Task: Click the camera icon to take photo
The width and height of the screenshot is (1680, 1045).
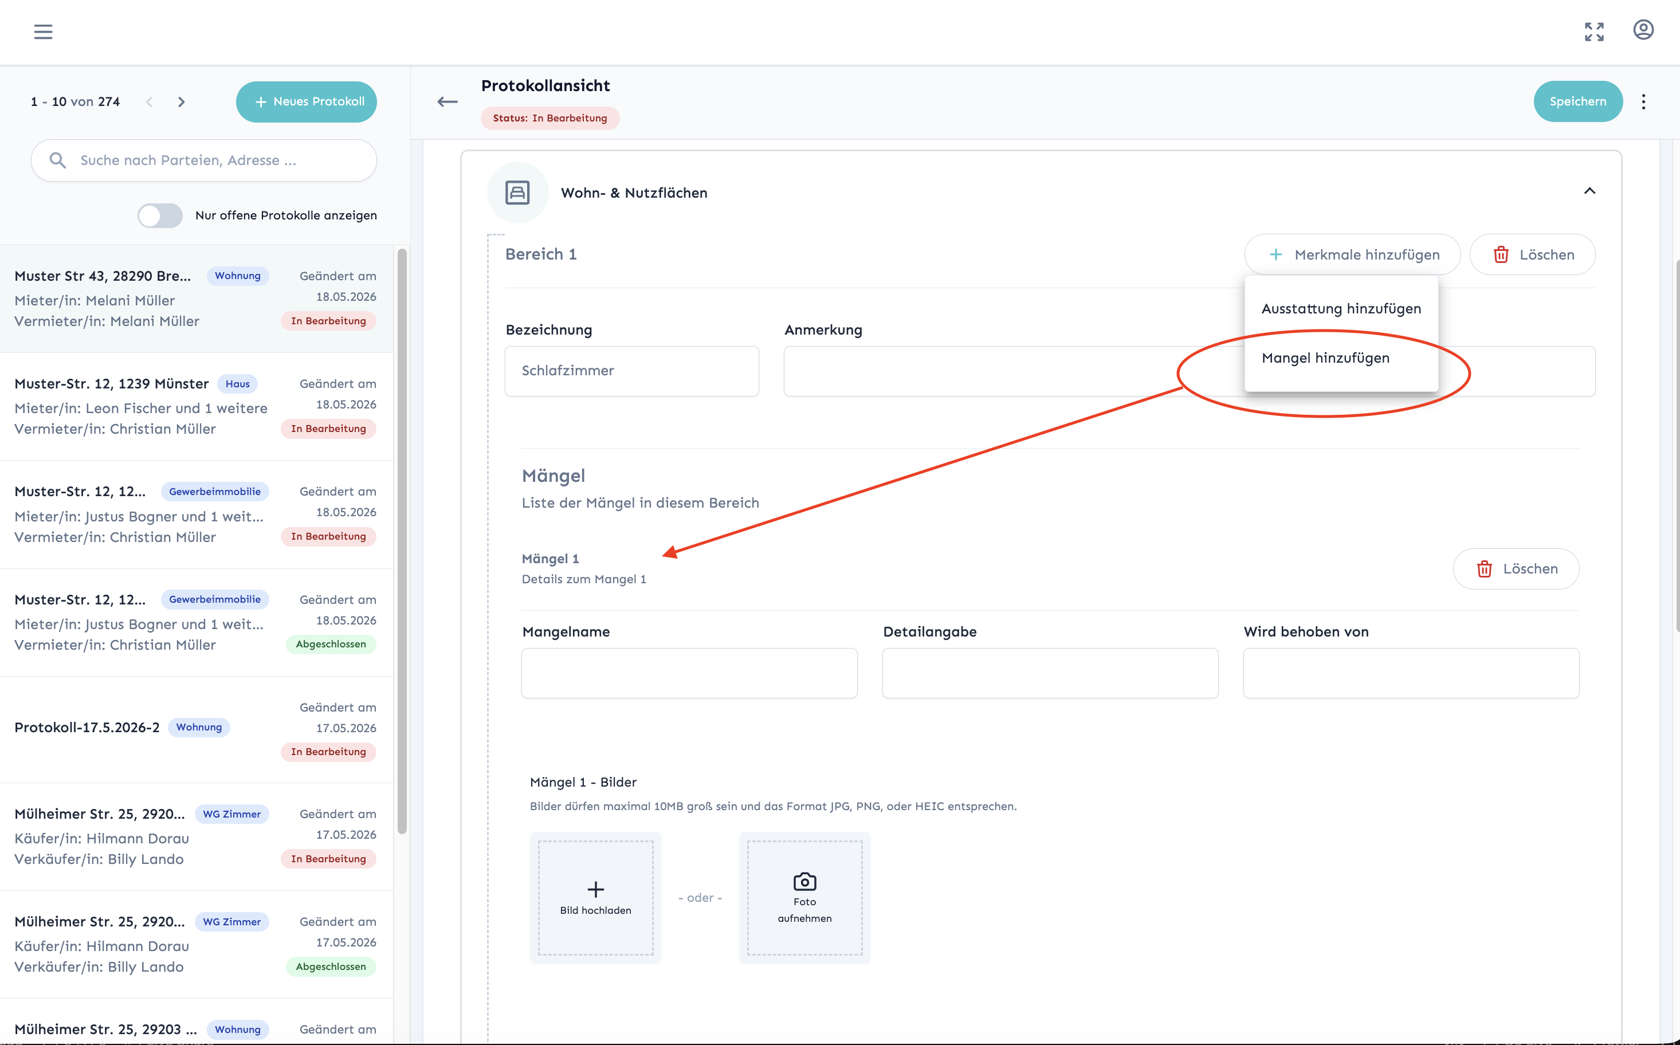Action: pyautogui.click(x=804, y=881)
